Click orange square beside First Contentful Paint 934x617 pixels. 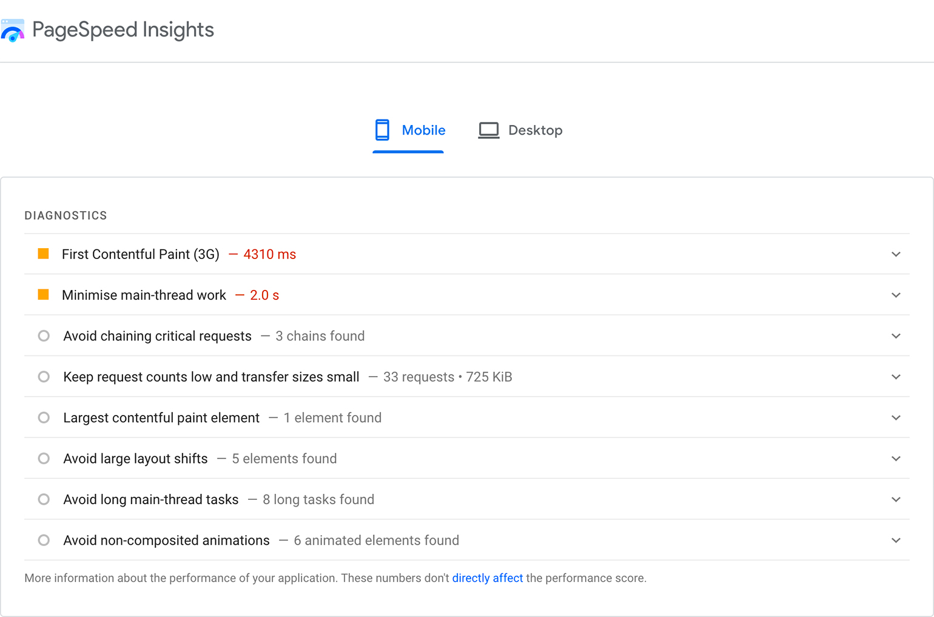44,254
